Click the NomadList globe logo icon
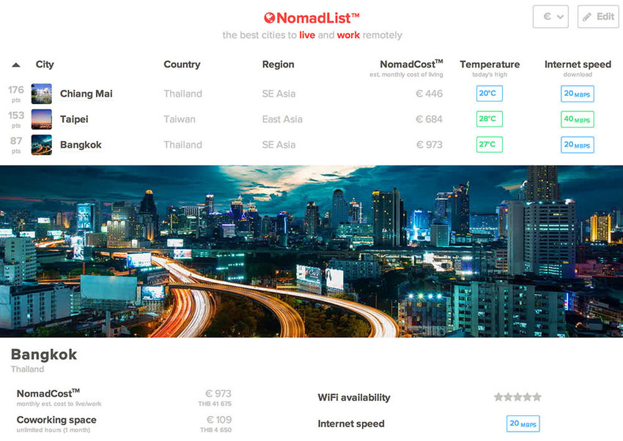The height and width of the screenshot is (441, 623). point(270,18)
